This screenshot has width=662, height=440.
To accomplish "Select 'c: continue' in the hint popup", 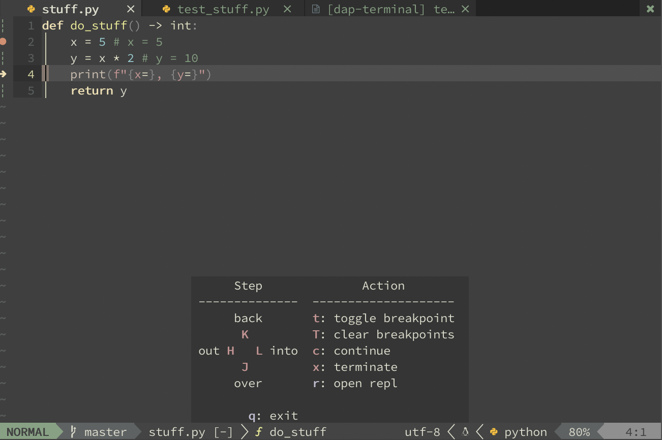I will (x=352, y=351).
